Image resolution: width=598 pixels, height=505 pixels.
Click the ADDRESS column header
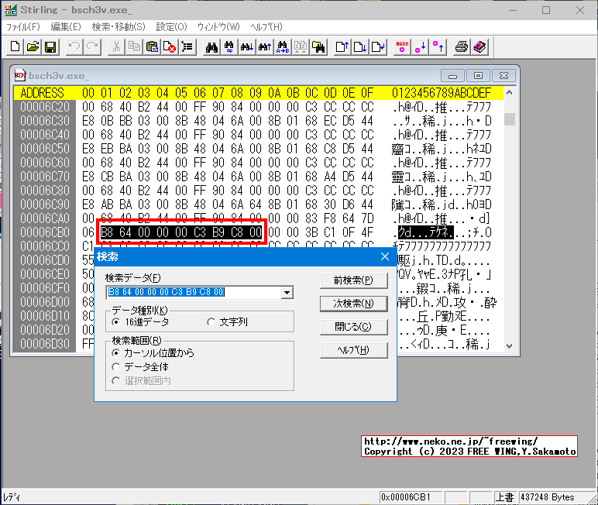(42, 93)
